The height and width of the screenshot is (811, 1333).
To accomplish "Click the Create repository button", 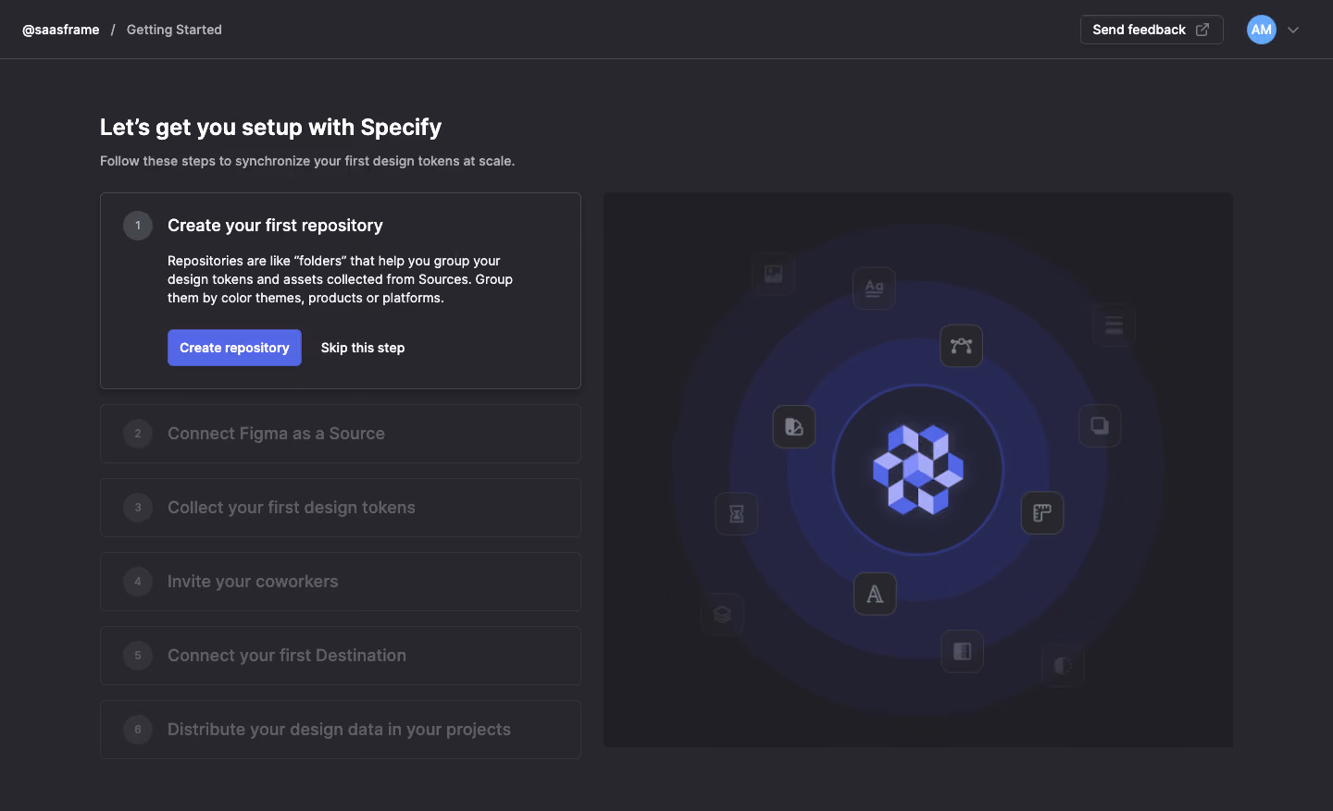I will point(234,348).
